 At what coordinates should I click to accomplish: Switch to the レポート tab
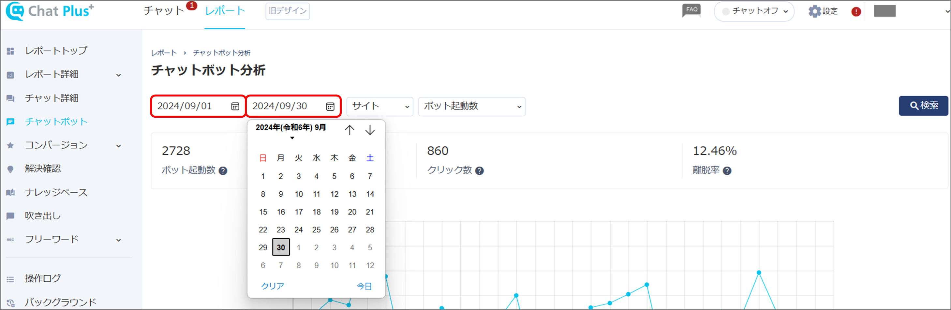[225, 11]
